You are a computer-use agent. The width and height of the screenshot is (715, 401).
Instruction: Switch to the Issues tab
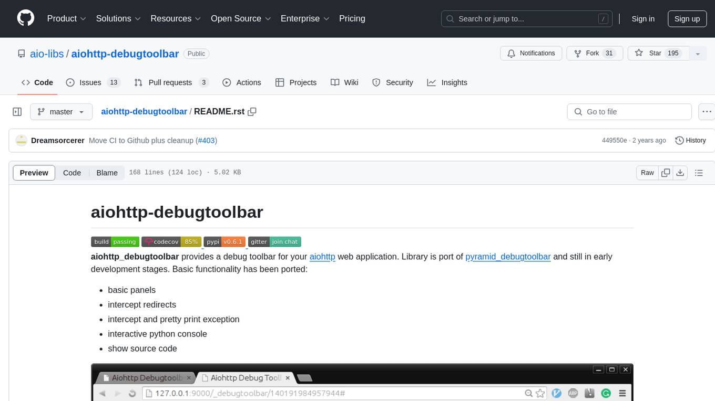tap(93, 82)
